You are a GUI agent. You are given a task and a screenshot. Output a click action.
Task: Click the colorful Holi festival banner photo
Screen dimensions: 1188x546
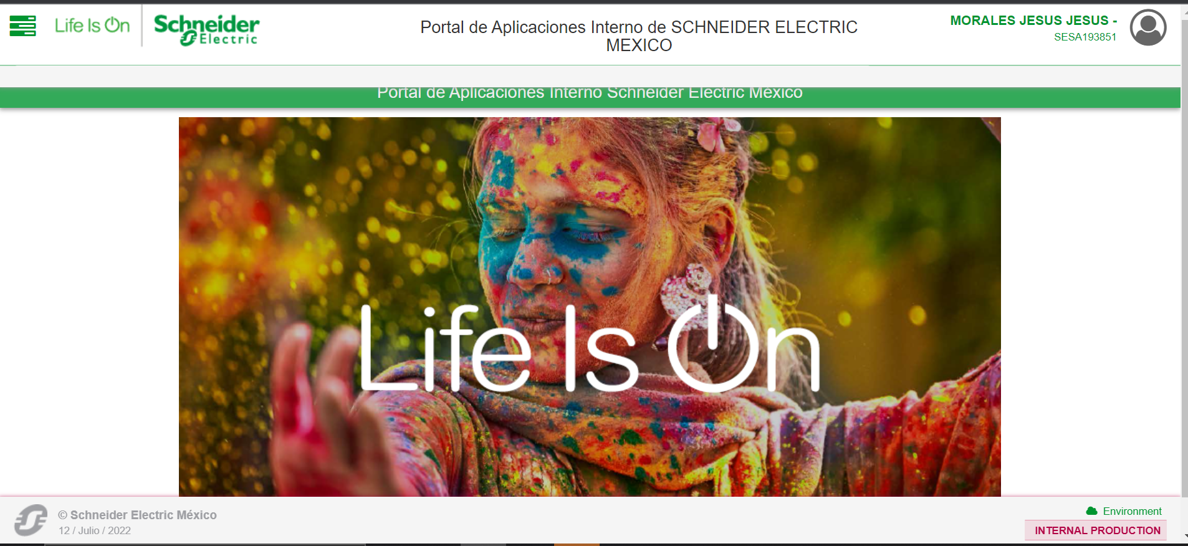click(x=590, y=307)
